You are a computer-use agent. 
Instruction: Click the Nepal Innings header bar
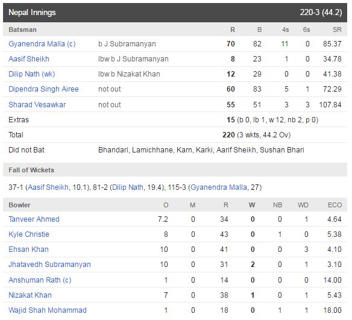pos(175,13)
